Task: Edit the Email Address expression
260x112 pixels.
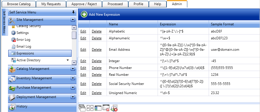Action: click(83, 50)
